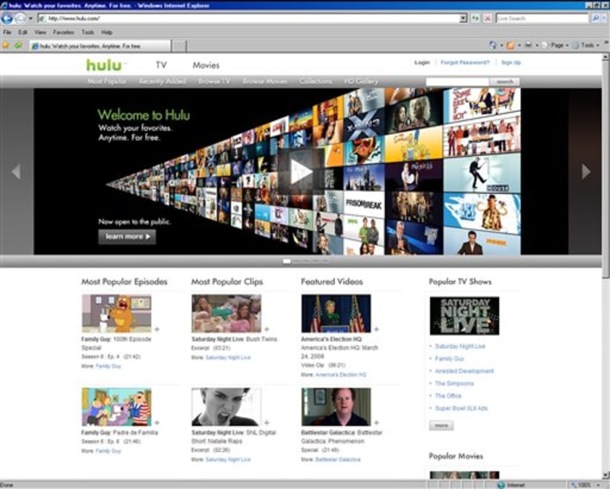Click the Home icon in command bar

[493, 45]
